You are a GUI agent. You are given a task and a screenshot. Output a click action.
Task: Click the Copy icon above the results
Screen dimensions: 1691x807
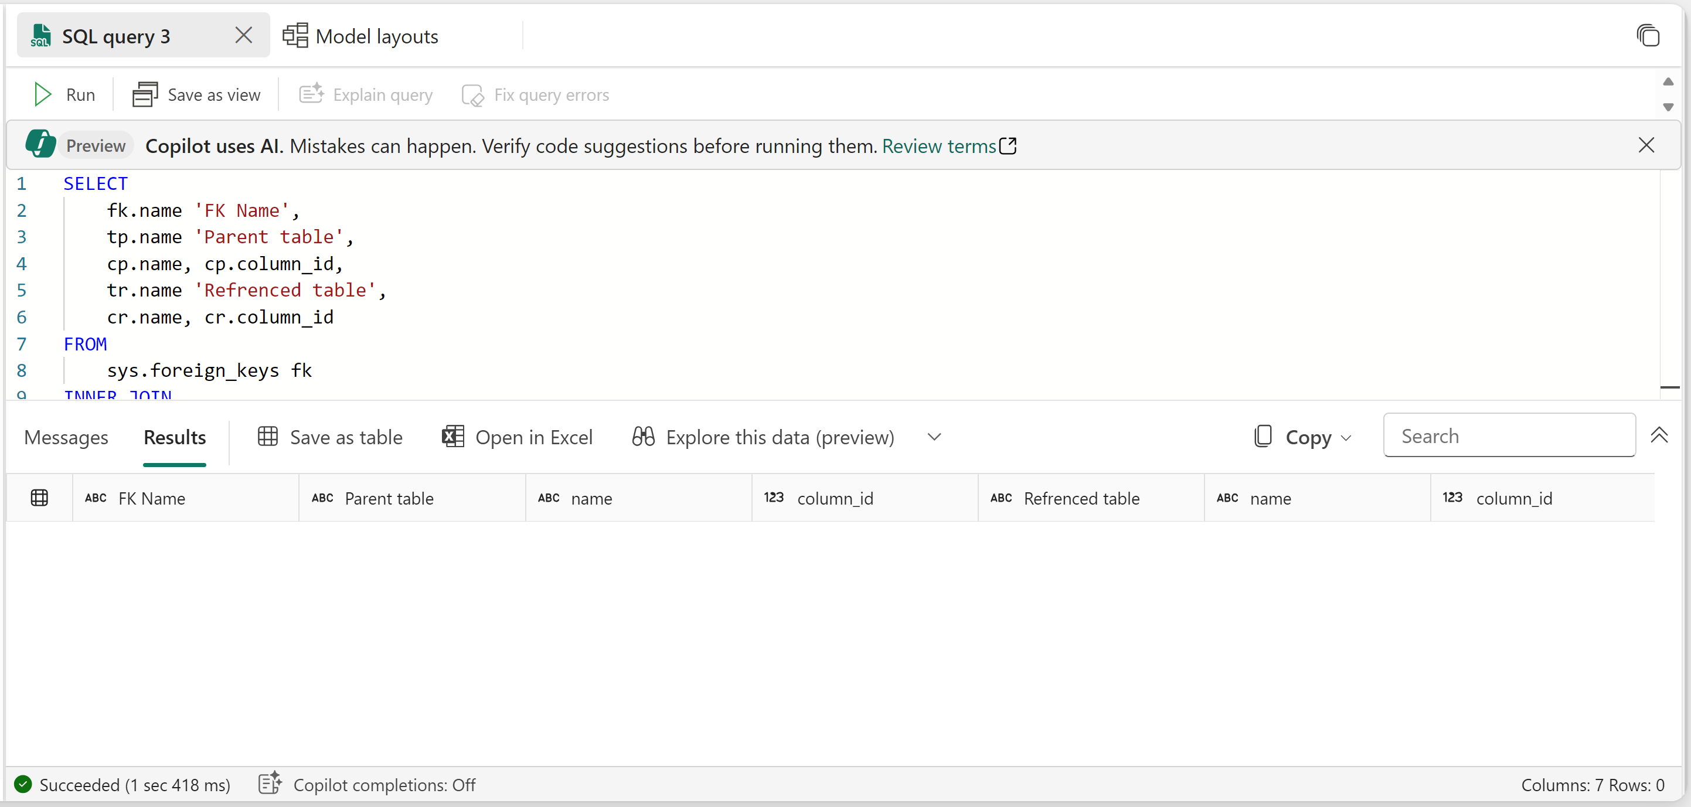point(1263,436)
